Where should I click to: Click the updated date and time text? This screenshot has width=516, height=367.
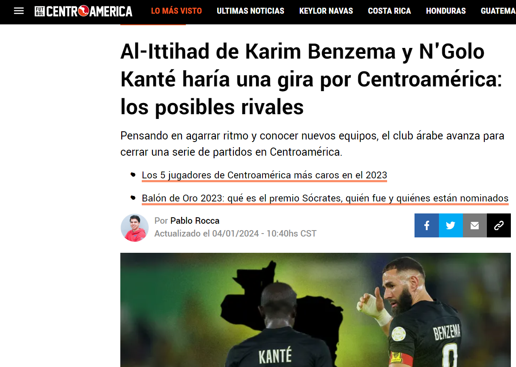click(x=236, y=234)
